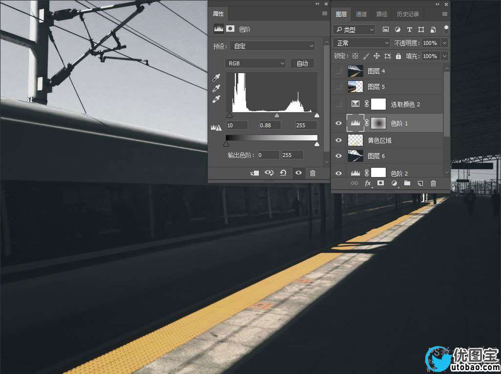Open the 正常 blend mode dropdown
Screen dimensions: 501x374
(x=362, y=43)
